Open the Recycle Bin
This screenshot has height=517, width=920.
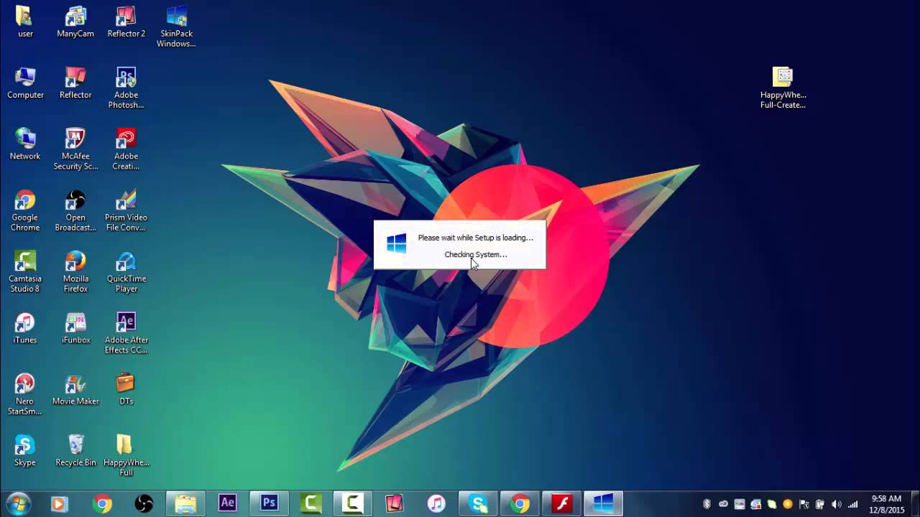(x=75, y=451)
